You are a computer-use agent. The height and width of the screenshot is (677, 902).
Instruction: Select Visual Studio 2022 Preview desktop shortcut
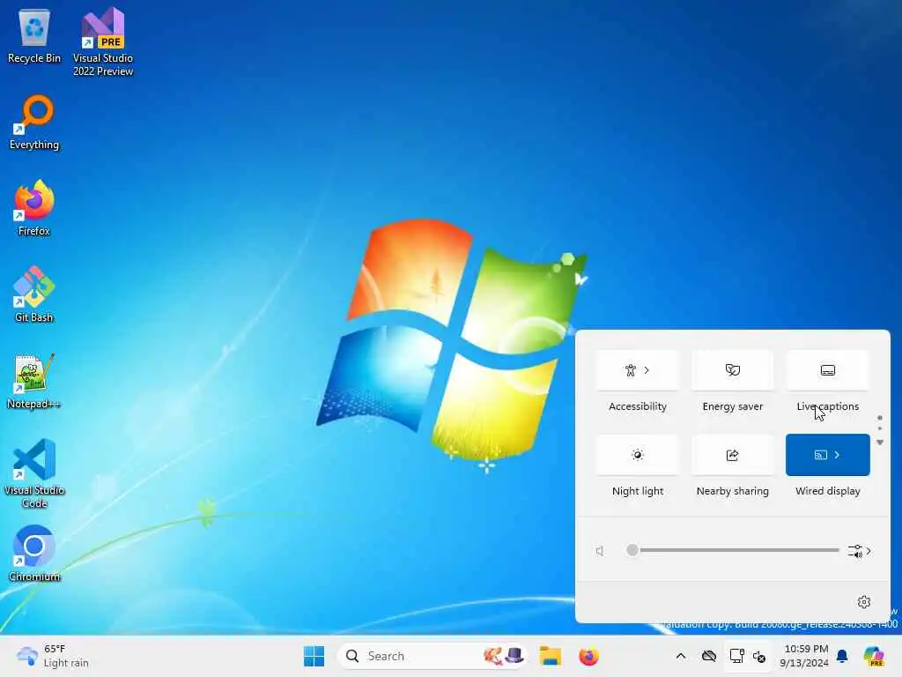[x=103, y=41]
